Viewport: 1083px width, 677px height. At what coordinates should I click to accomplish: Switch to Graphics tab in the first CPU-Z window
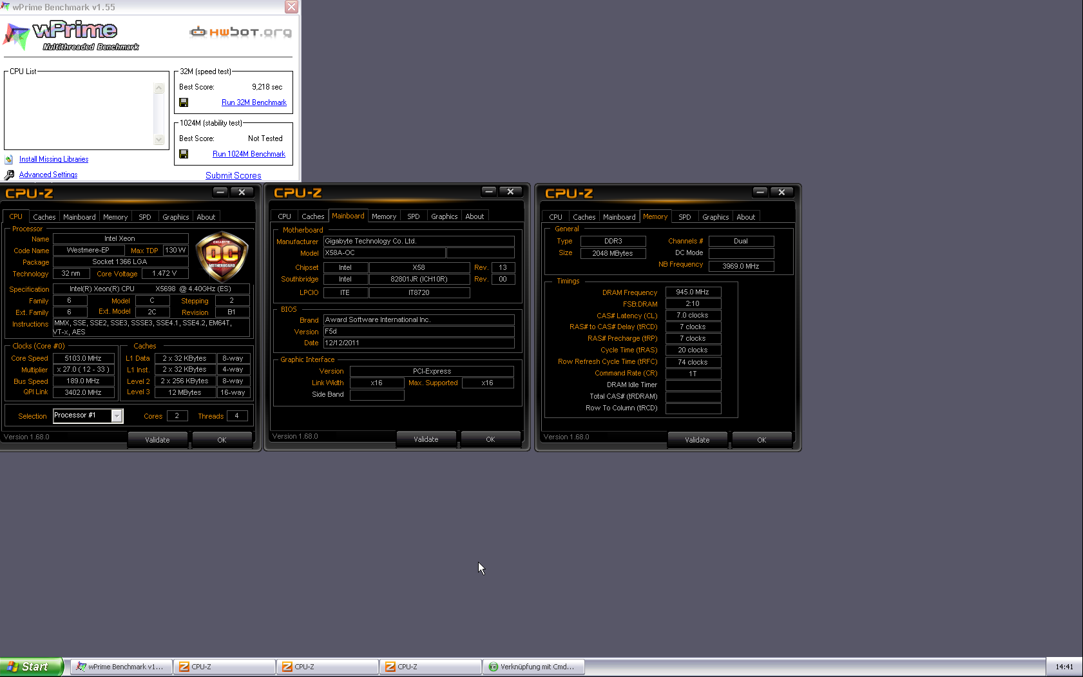point(176,217)
